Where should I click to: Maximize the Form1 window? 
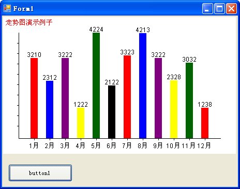point(219,8)
